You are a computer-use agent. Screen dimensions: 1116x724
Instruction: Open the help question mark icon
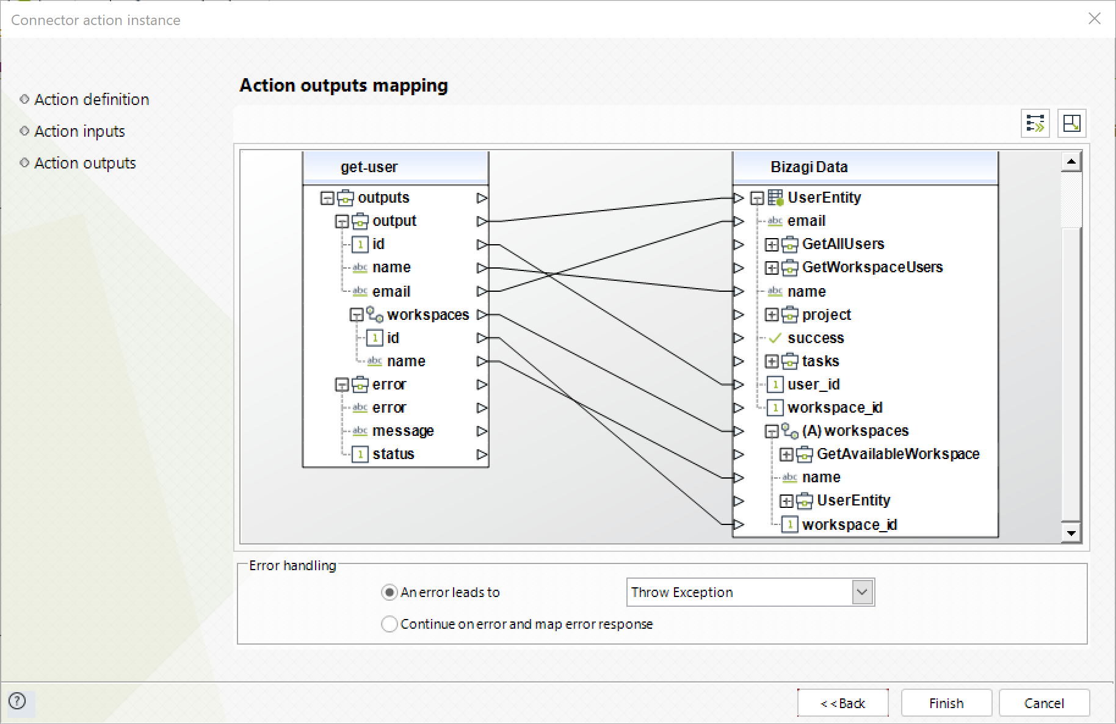[18, 701]
